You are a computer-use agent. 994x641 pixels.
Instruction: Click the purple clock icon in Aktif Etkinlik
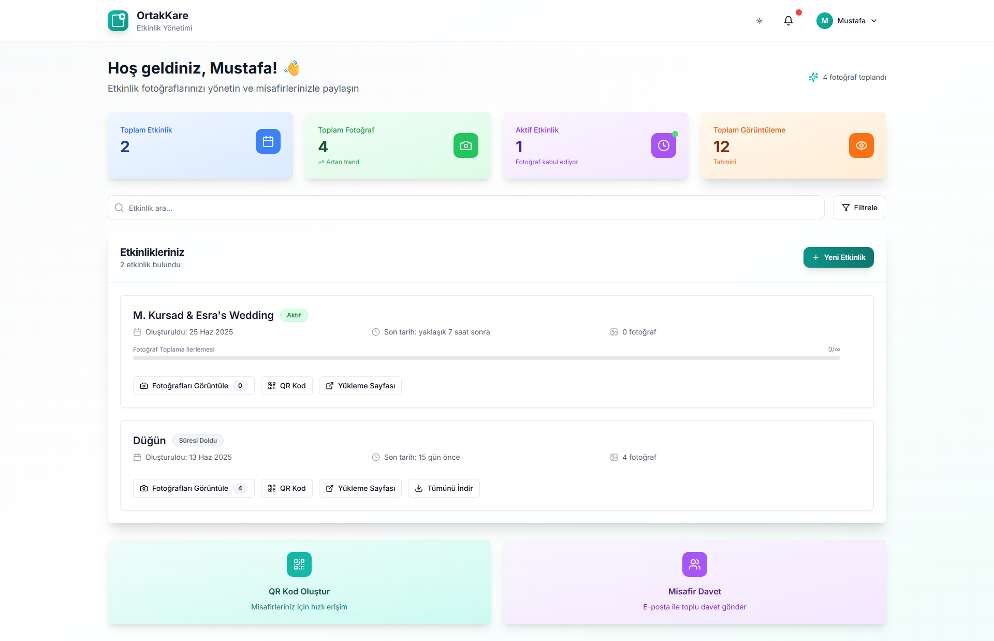pos(663,145)
